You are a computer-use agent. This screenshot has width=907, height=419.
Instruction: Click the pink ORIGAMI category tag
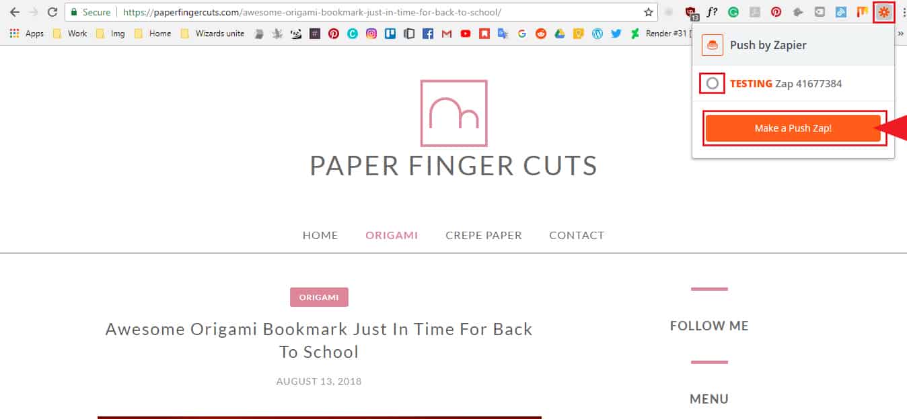(319, 297)
